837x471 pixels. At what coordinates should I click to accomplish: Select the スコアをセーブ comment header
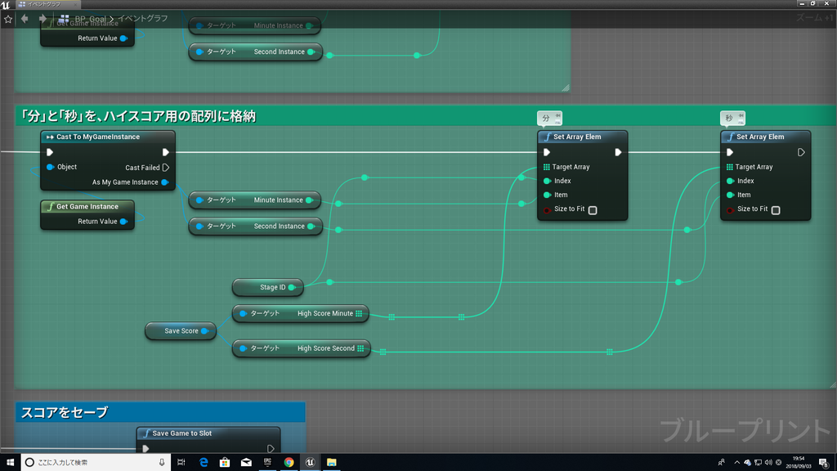coord(160,412)
